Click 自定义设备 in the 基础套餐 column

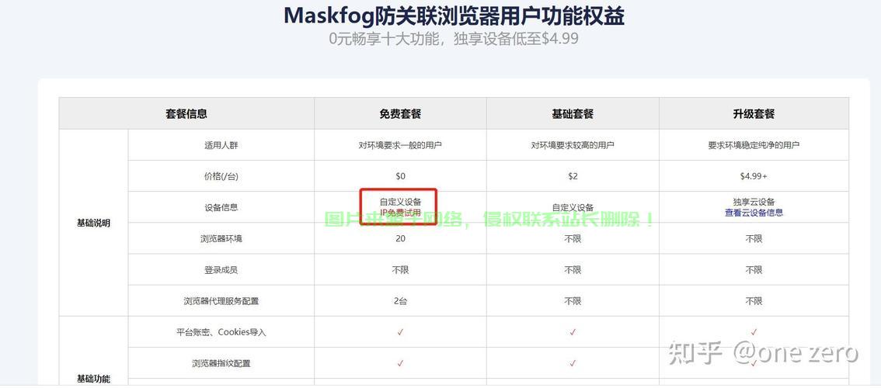573,207
